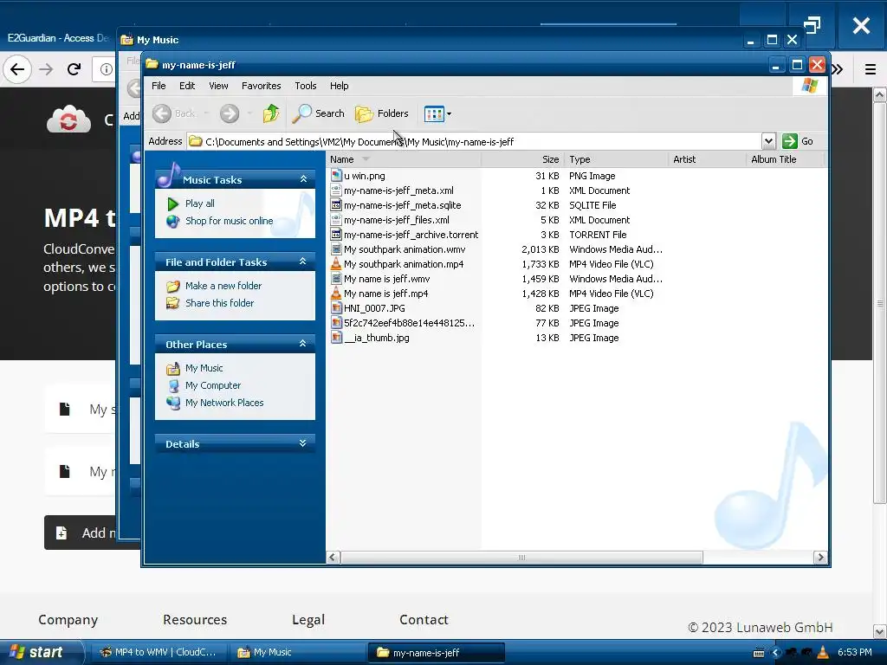Click the CloudConvert cloud logo
The image size is (887, 665).
(68, 119)
